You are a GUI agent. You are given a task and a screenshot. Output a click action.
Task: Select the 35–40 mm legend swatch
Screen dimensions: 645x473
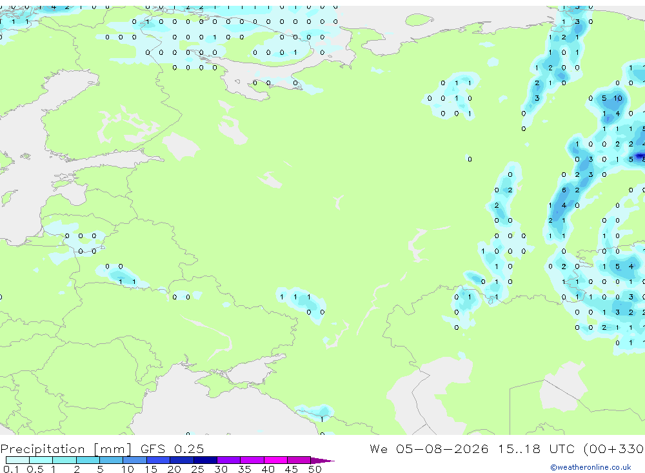(252, 460)
